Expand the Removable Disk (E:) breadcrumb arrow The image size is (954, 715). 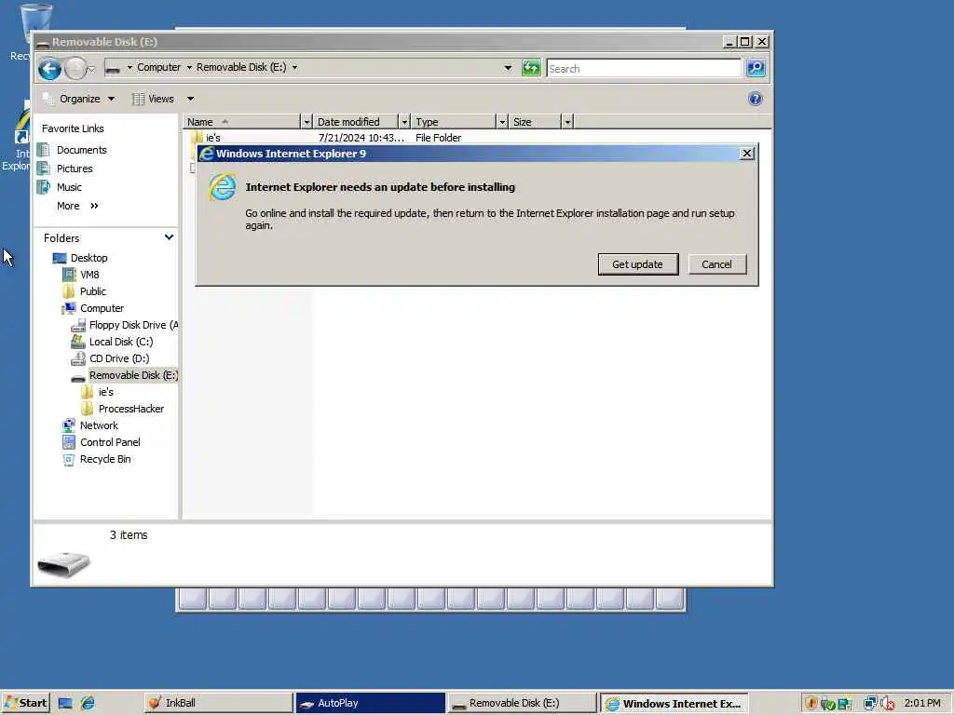[295, 67]
